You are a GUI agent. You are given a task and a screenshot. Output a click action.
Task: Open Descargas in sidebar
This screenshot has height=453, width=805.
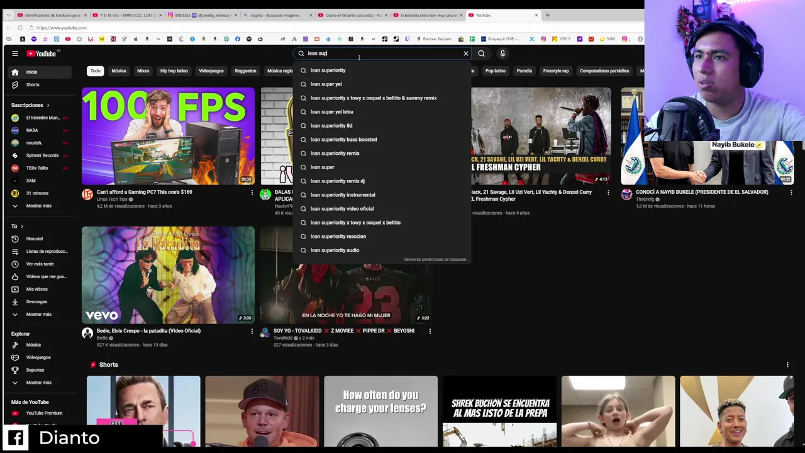tap(38, 302)
